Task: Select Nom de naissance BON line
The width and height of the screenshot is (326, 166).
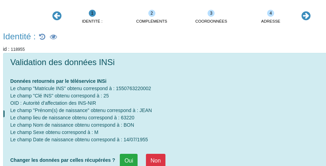Action: (72, 125)
